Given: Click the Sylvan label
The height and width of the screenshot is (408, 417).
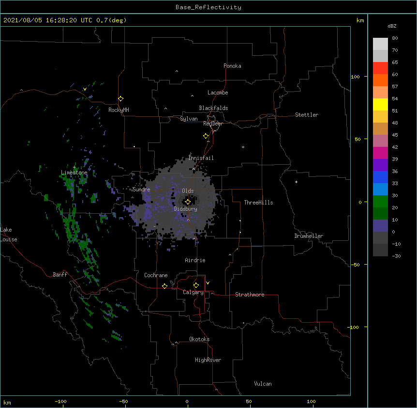Looking at the screenshot, I should coord(189,119).
